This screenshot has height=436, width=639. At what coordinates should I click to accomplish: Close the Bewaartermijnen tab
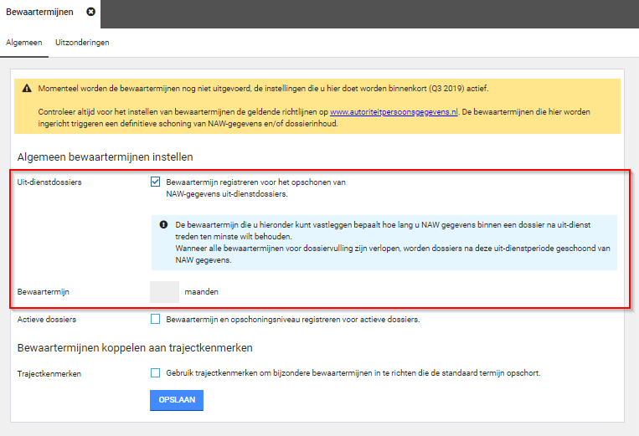click(x=90, y=13)
